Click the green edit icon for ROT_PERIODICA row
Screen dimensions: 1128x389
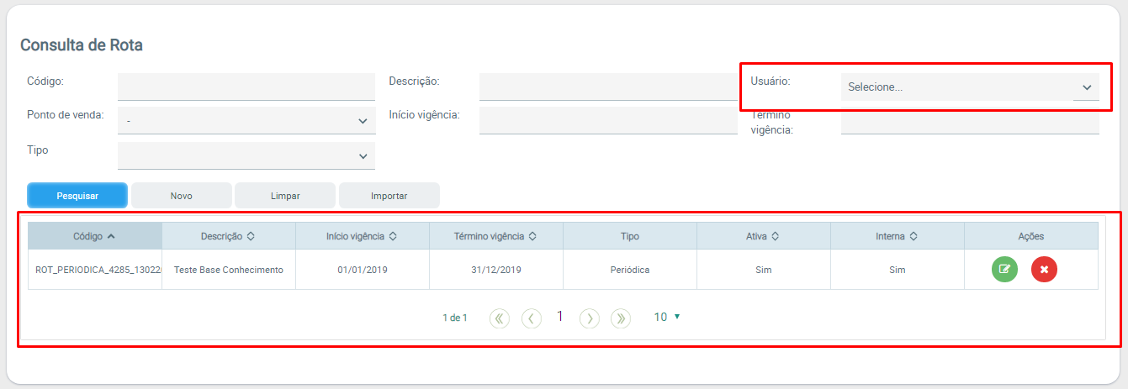click(1004, 270)
